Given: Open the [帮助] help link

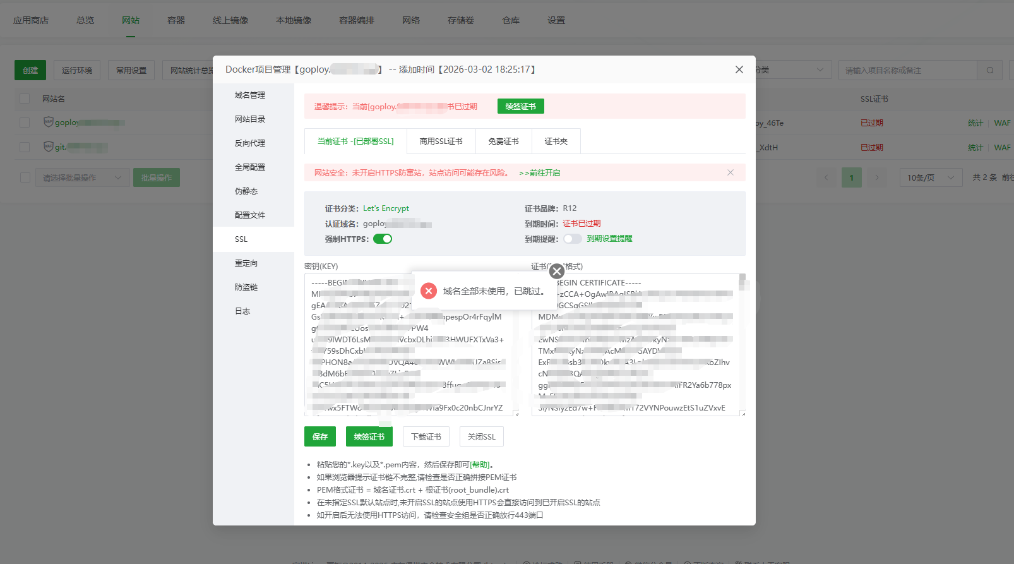Looking at the screenshot, I should point(480,465).
